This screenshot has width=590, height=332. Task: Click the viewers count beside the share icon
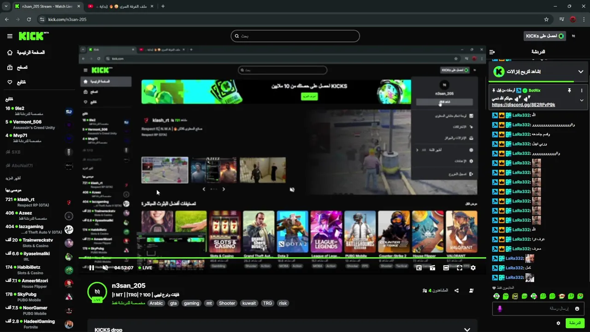pyautogui.click(x=435, y=290)
